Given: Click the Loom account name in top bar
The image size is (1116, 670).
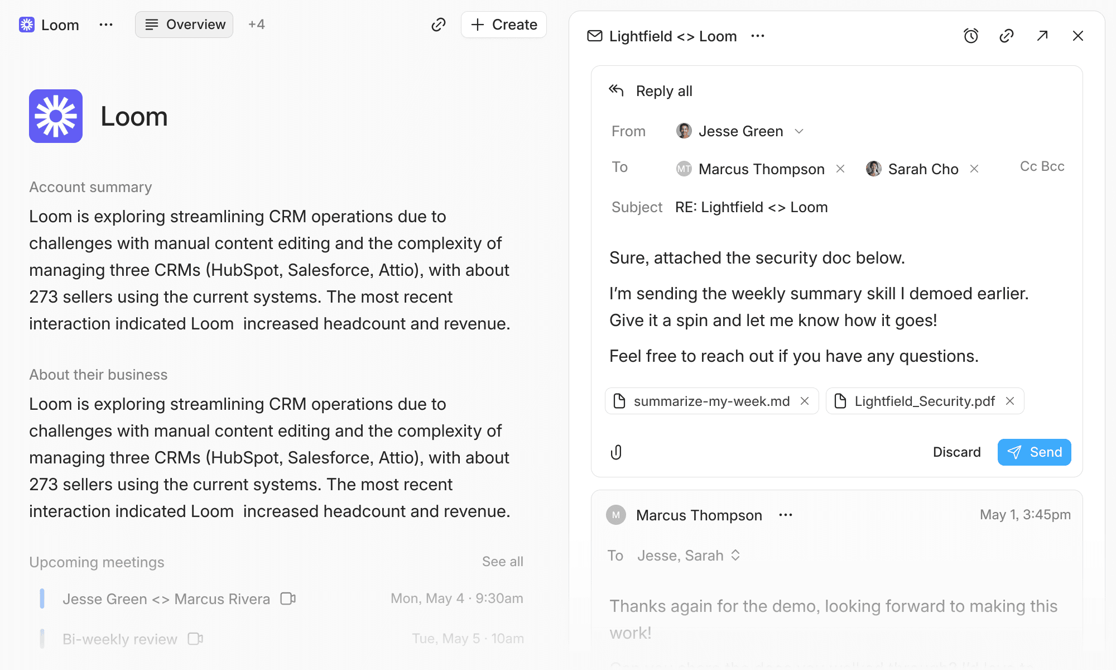Looking at the screenshot, I should coord(60,25).
